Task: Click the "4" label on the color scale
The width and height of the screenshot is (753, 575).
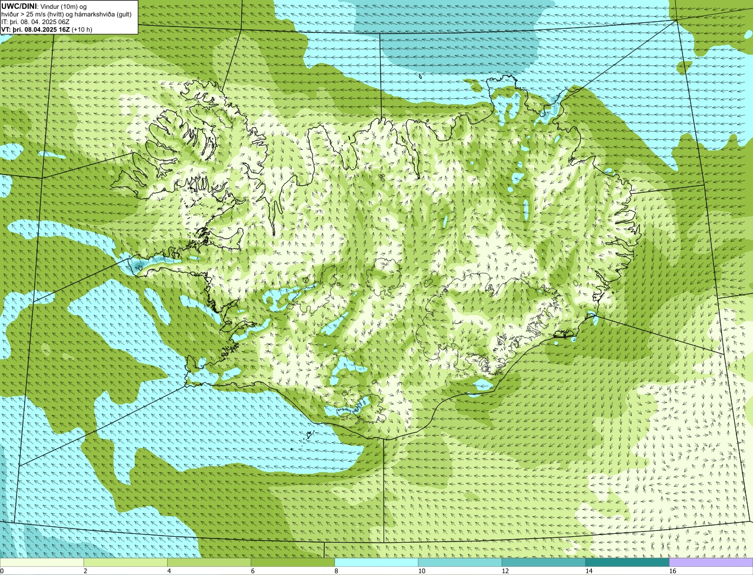Action: 169,571
